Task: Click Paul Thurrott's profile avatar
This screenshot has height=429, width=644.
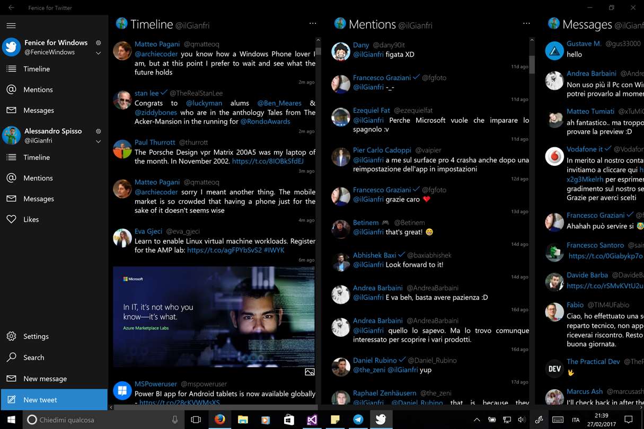Action: 122,149
